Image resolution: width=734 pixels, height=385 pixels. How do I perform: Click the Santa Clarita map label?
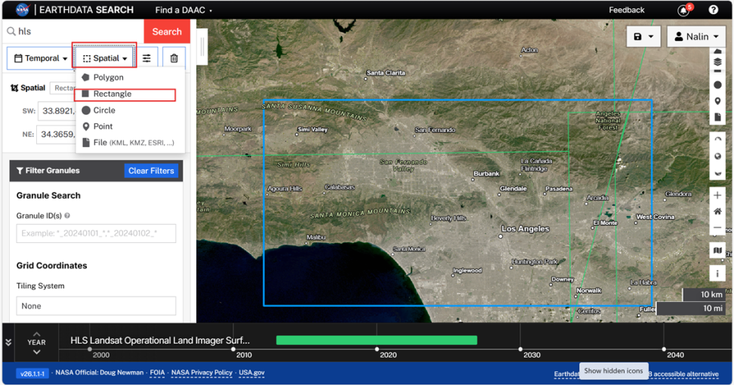pos(386,72)
